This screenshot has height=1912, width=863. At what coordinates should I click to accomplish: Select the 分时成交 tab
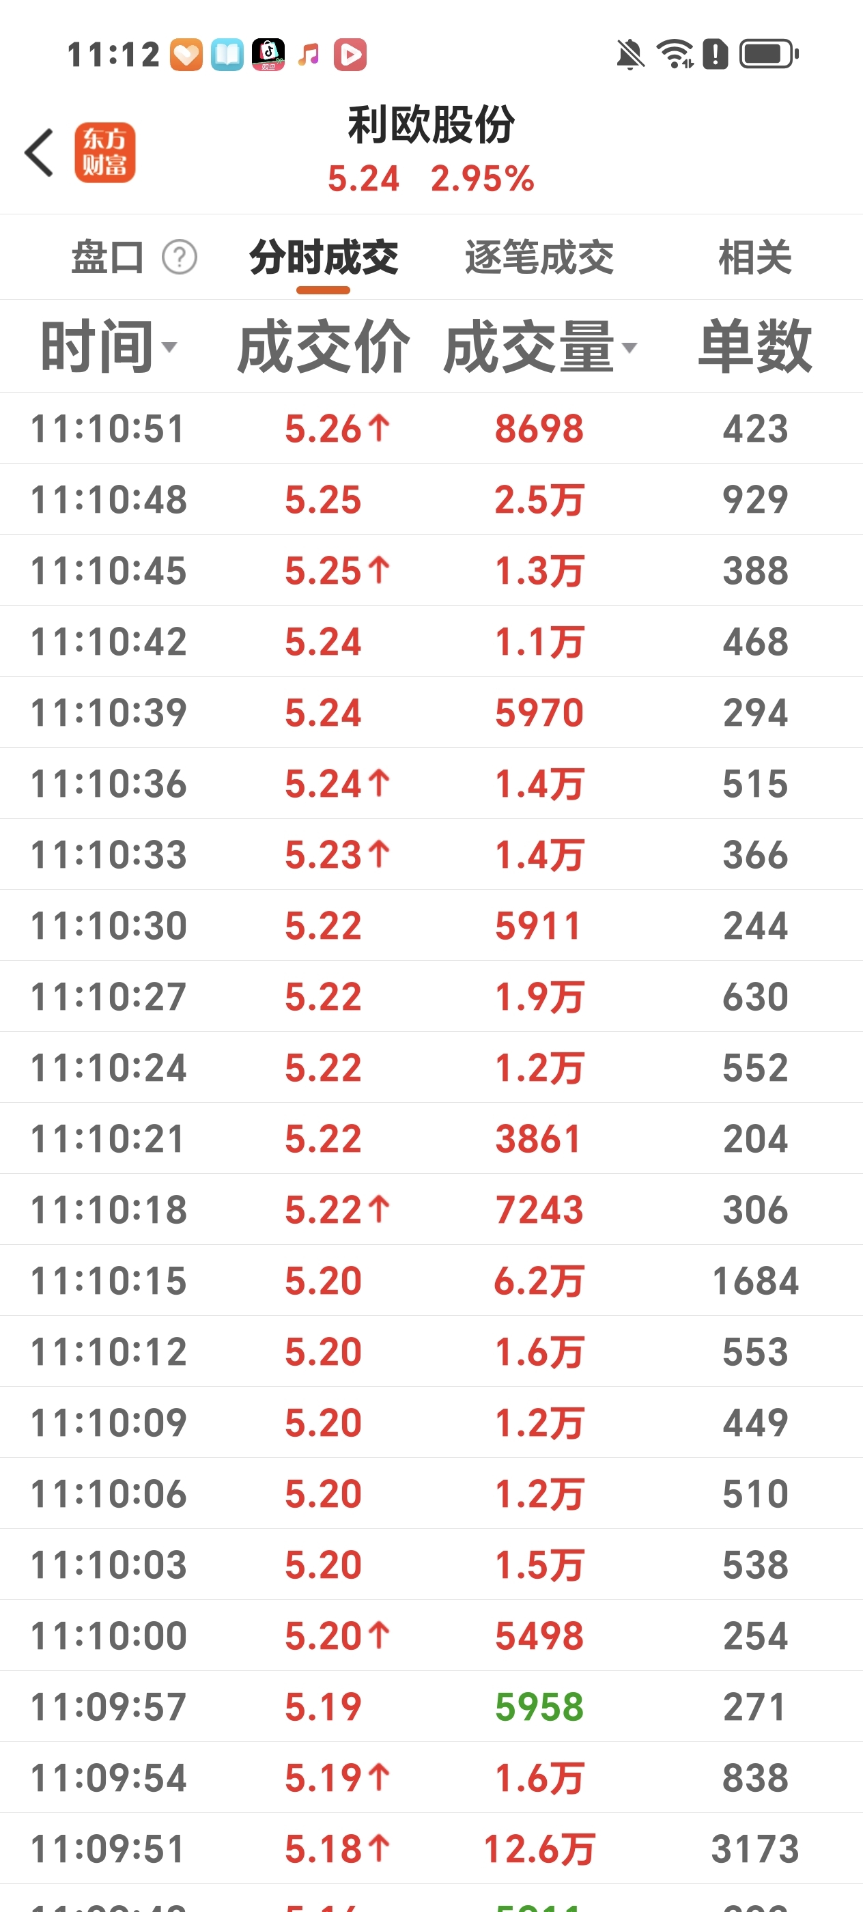pos(324,257)
